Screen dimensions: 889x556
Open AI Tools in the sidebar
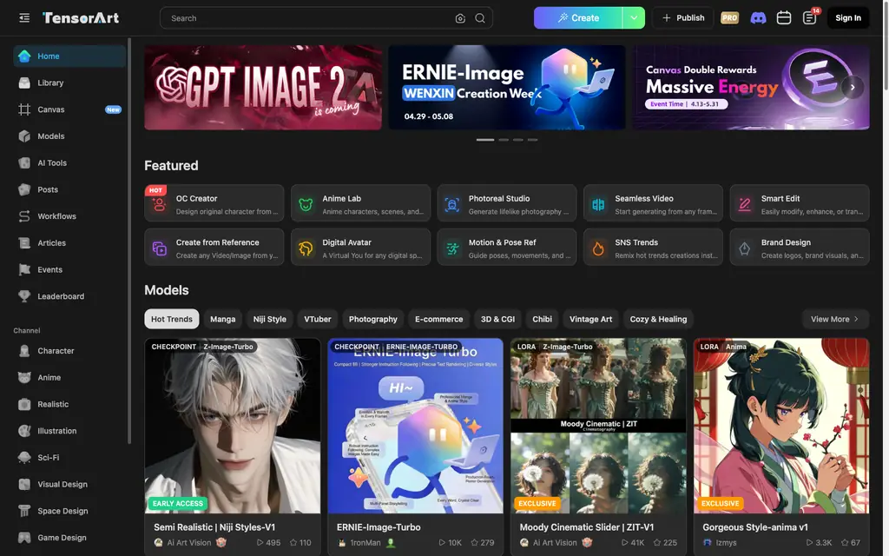point(69,162)
